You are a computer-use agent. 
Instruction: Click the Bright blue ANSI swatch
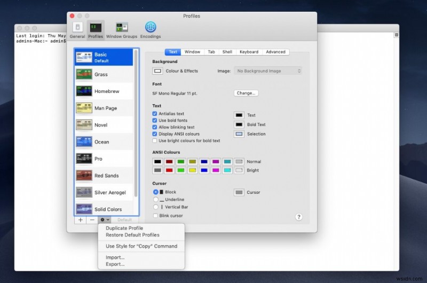(204, 170)
